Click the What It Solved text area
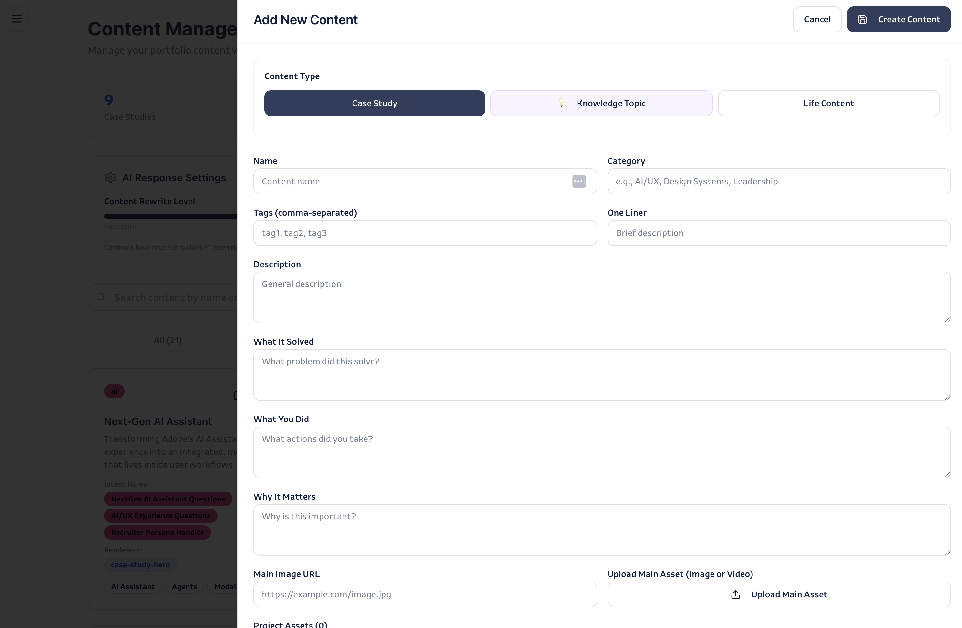 [x=602, y=375]
